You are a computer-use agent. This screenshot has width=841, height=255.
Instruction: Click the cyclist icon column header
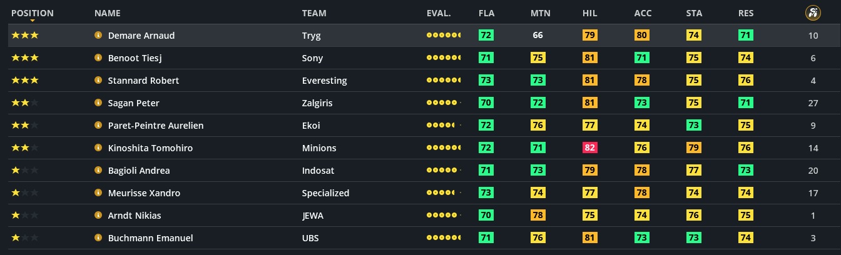(x=813, y=12)
